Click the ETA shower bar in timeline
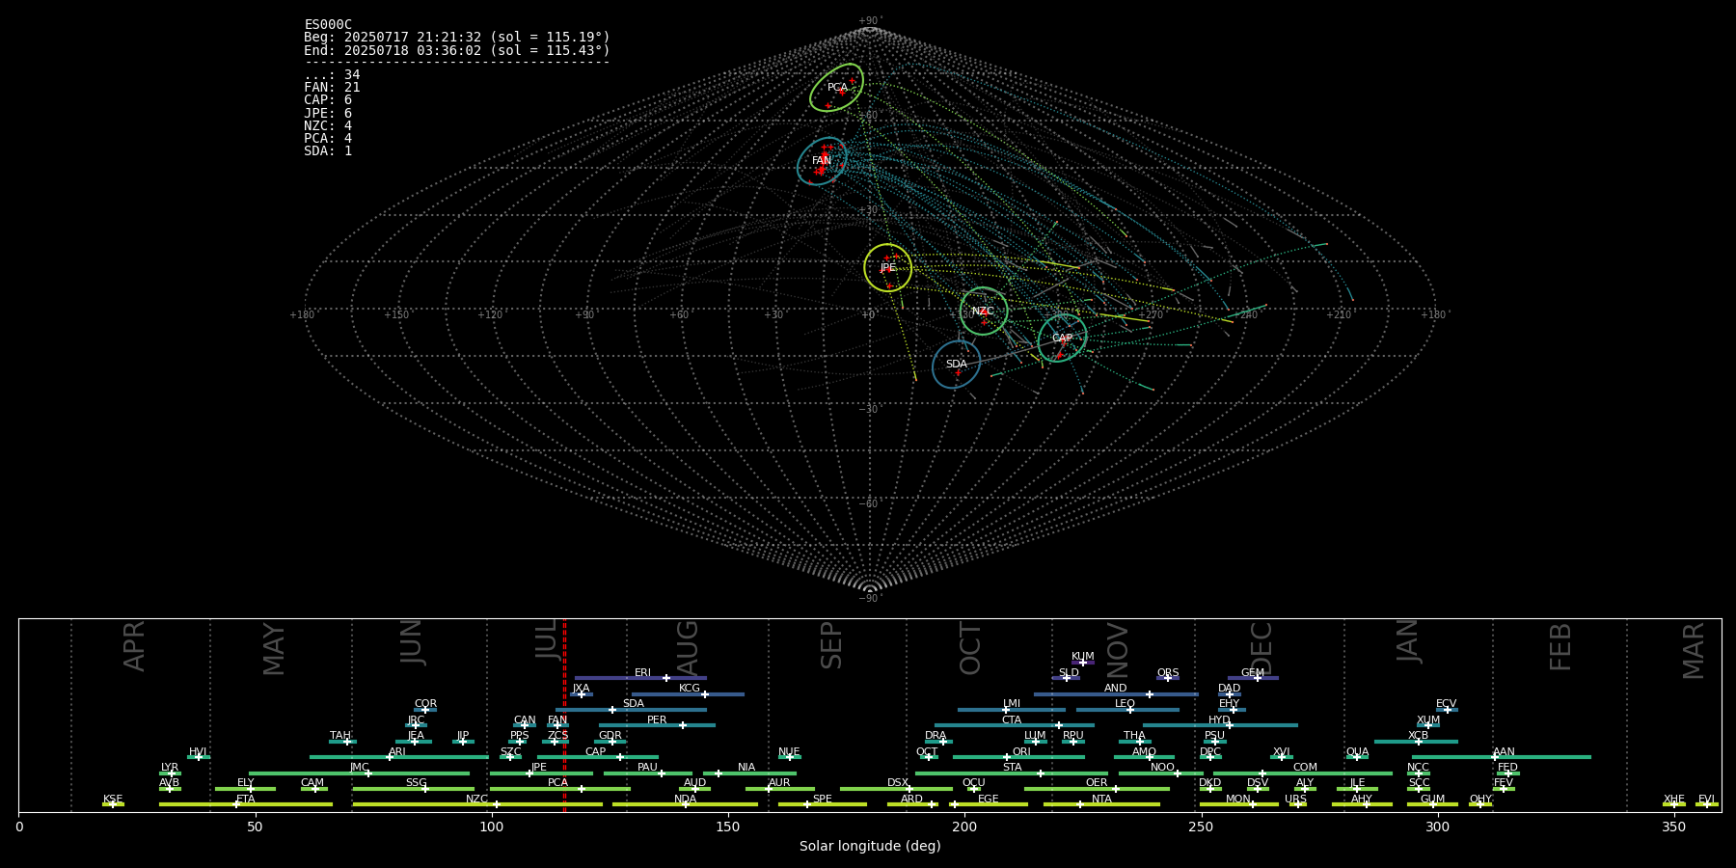 [246, 804]
